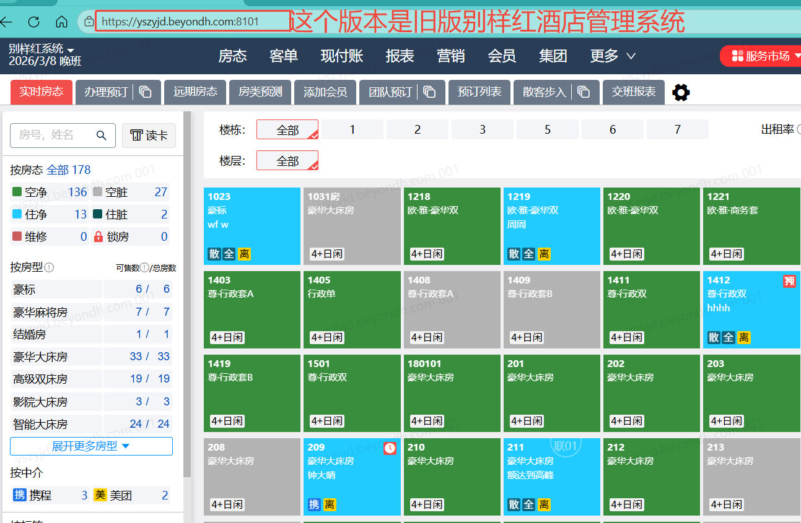
Task: Click the search magnifier in room search box
Action: pos(102,136)
